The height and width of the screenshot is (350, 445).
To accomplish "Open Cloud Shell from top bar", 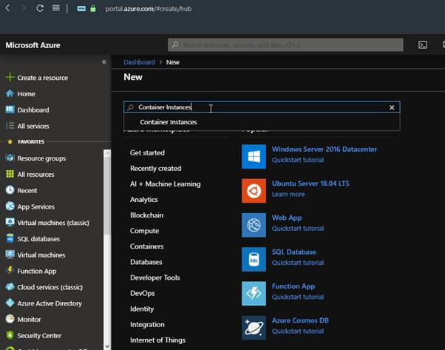I will pos(423,45).
